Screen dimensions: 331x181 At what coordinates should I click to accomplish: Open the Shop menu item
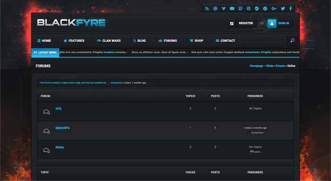point(196,41)
